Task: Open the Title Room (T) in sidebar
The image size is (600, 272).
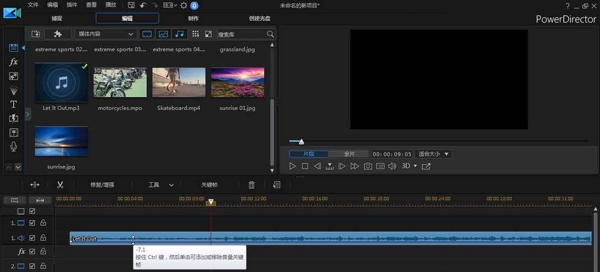Action: (13, 104)
